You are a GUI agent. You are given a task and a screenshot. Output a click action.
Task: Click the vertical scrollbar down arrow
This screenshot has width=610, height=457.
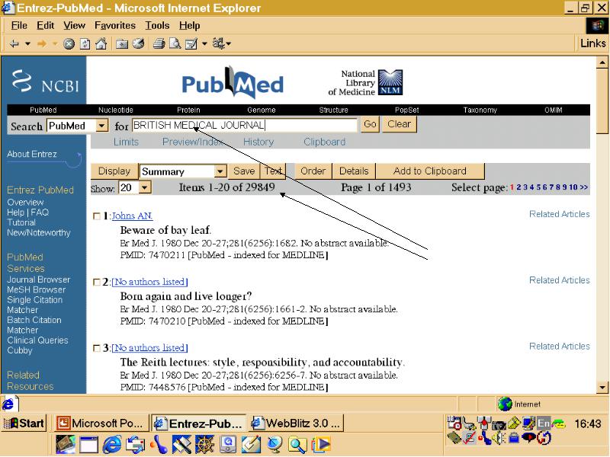pyautogui.click(x=602, y=388)
